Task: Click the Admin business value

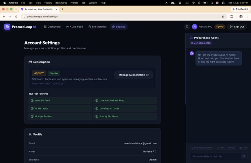Action: coord(153,160)
